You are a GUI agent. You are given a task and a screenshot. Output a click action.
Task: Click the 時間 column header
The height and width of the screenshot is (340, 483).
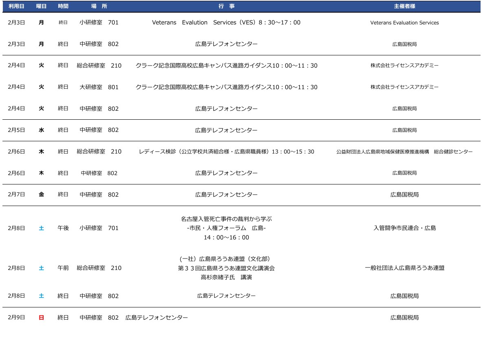63,6
